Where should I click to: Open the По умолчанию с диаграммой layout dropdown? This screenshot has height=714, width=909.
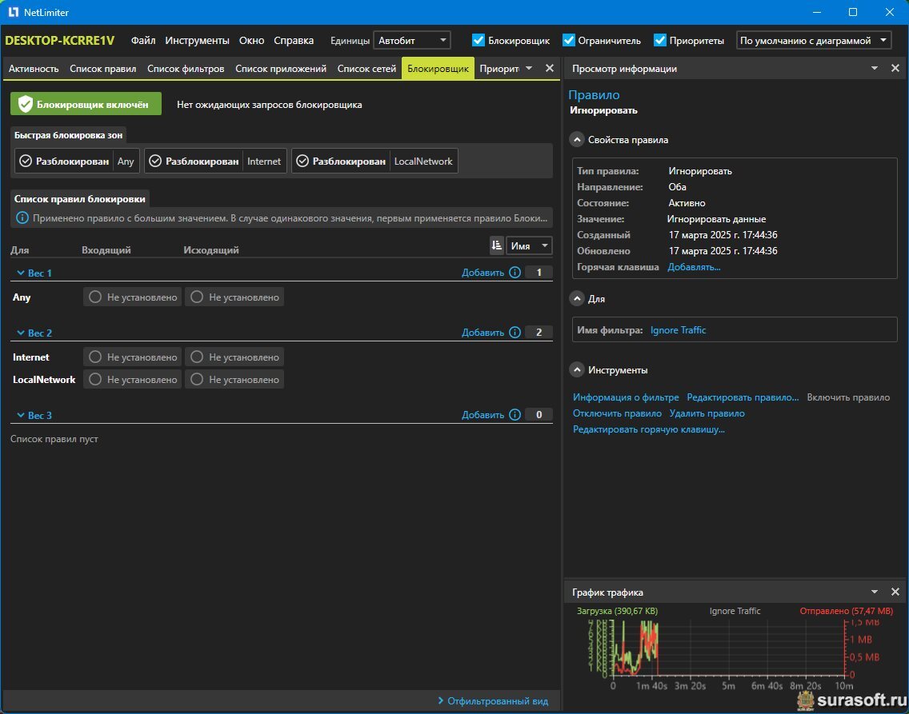point(813,41)
